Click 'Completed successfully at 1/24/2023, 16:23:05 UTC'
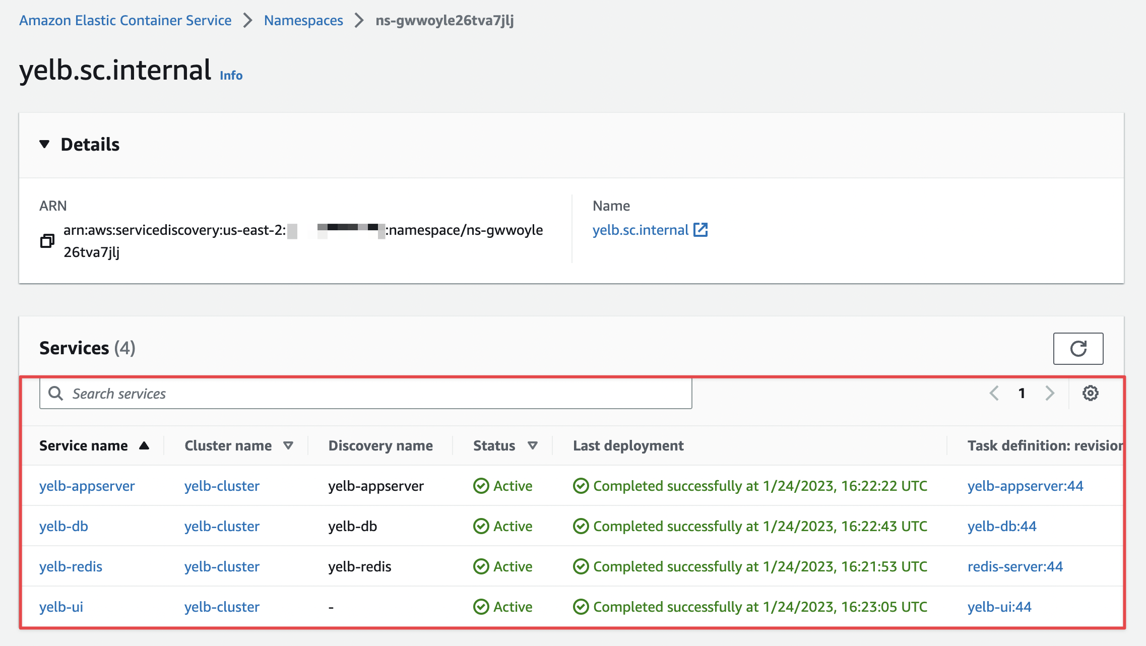The height and width of the screenshot is (646, 1146). [x=760, y=607]
